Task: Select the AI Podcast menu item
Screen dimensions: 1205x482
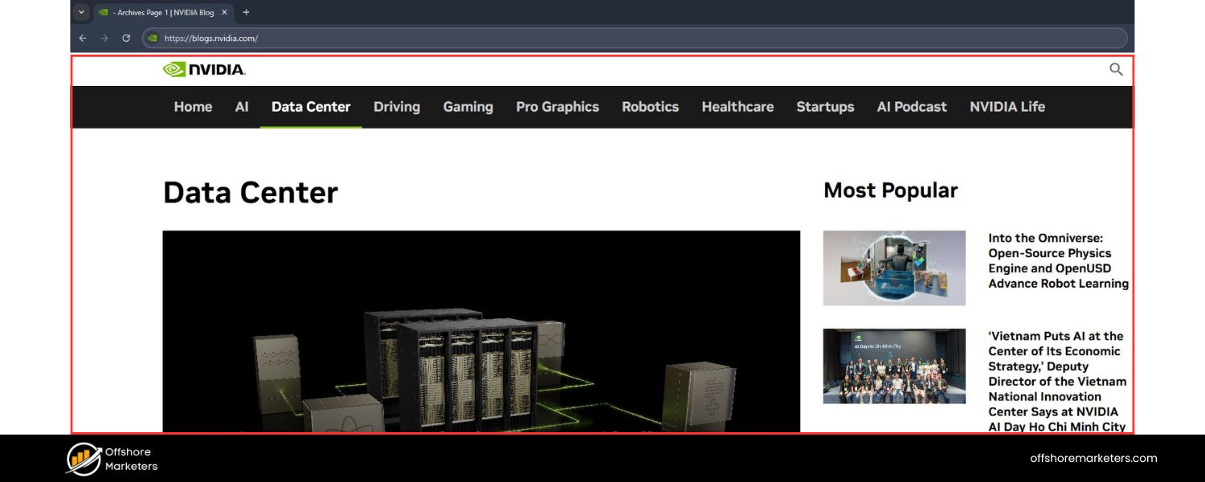Action: (x=911, y=106)
